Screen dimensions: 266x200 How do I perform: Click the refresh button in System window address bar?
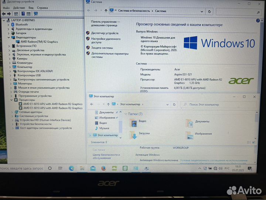click(x=209, y=11)
